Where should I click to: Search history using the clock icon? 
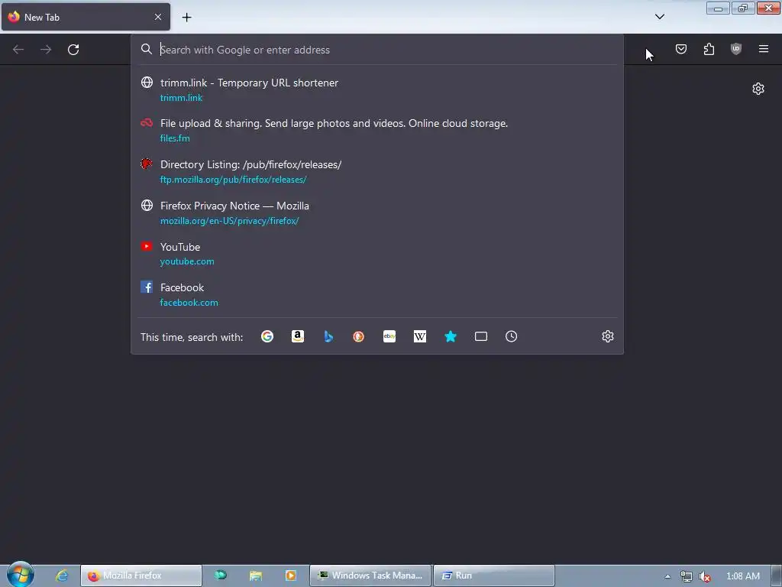[x=511, y=336]
